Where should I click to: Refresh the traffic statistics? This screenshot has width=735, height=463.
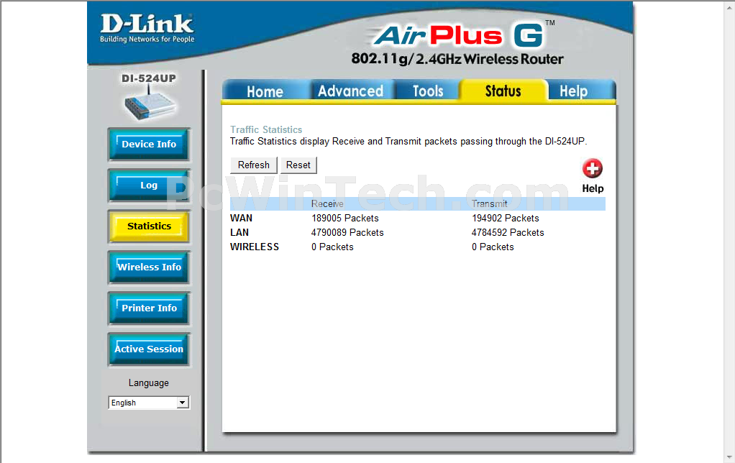(x=254, y=165)
